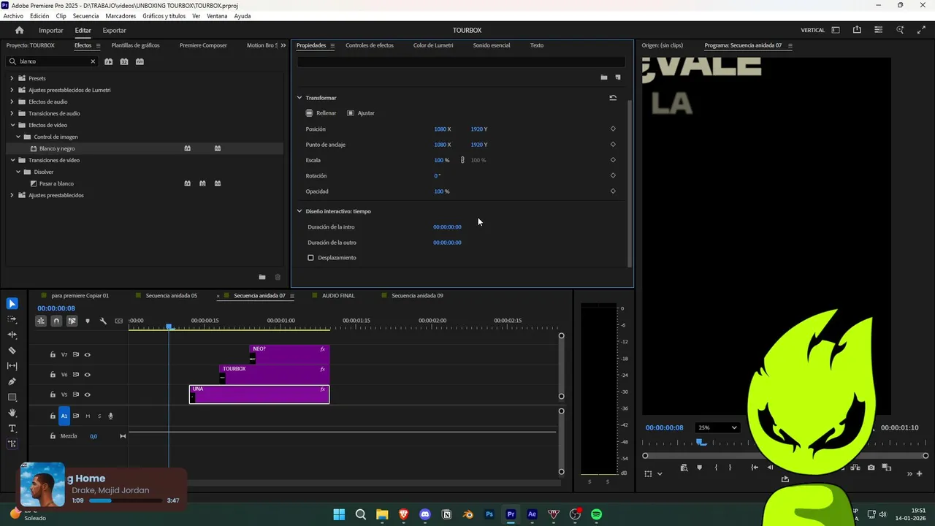This screenshot has height=526, width=935.
Task: Open Spotify from taskbar
Action: (x=596, y=514)
